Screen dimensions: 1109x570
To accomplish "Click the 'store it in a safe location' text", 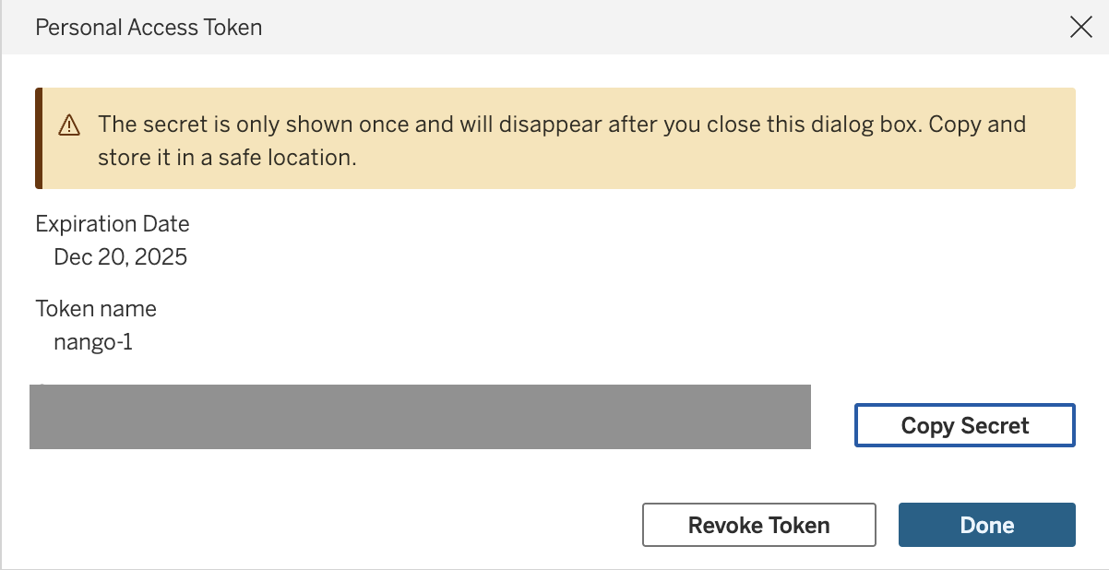I will pyautogui.click(x=227, y=158).
